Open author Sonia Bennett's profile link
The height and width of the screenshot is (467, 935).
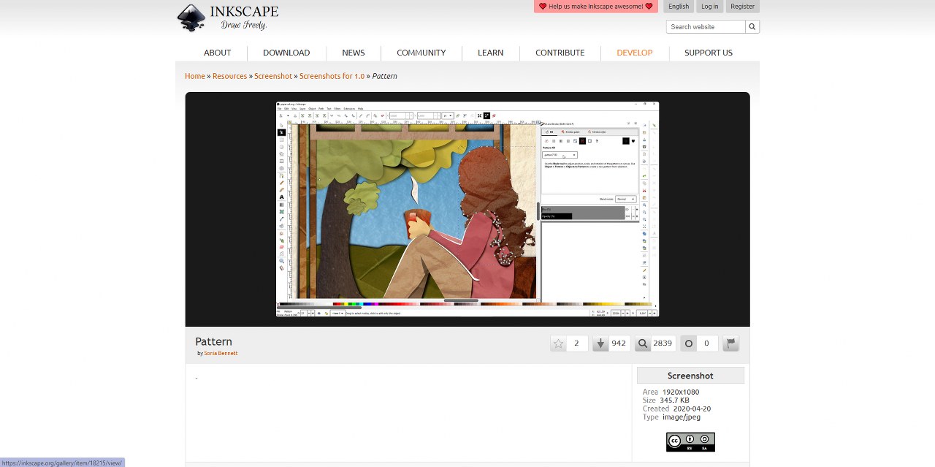pos(221,354)
